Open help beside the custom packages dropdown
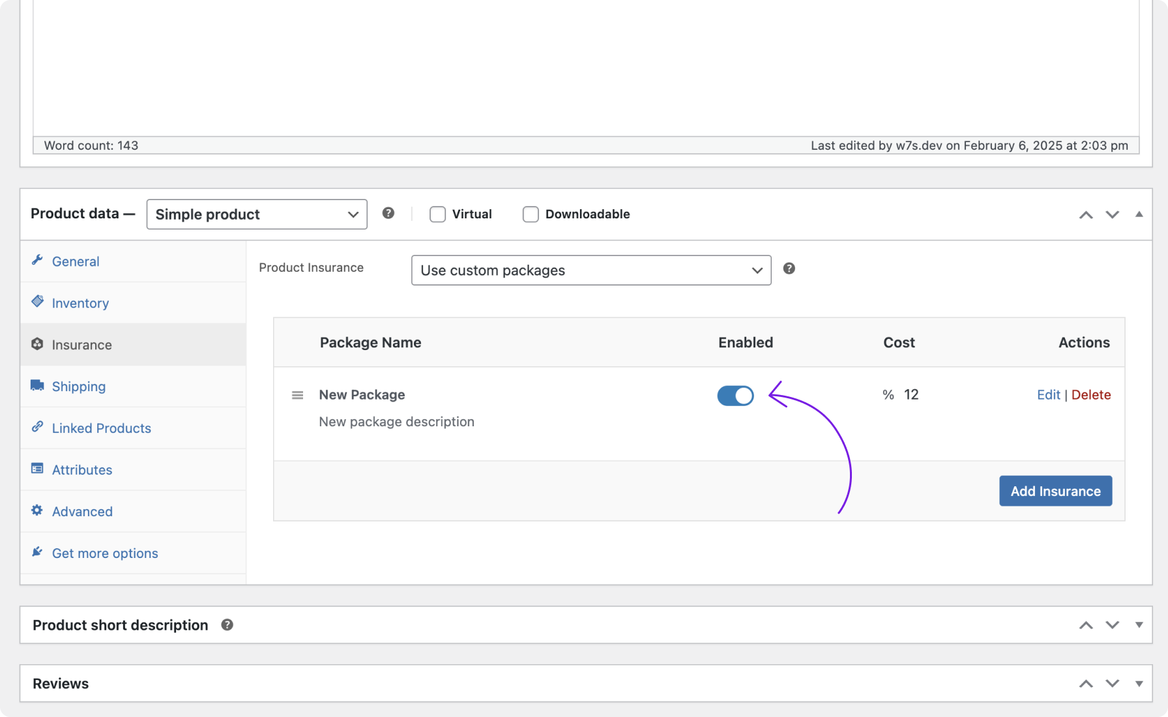The width and height of the screenshot is (1168, 717). [x=789, y=268]
